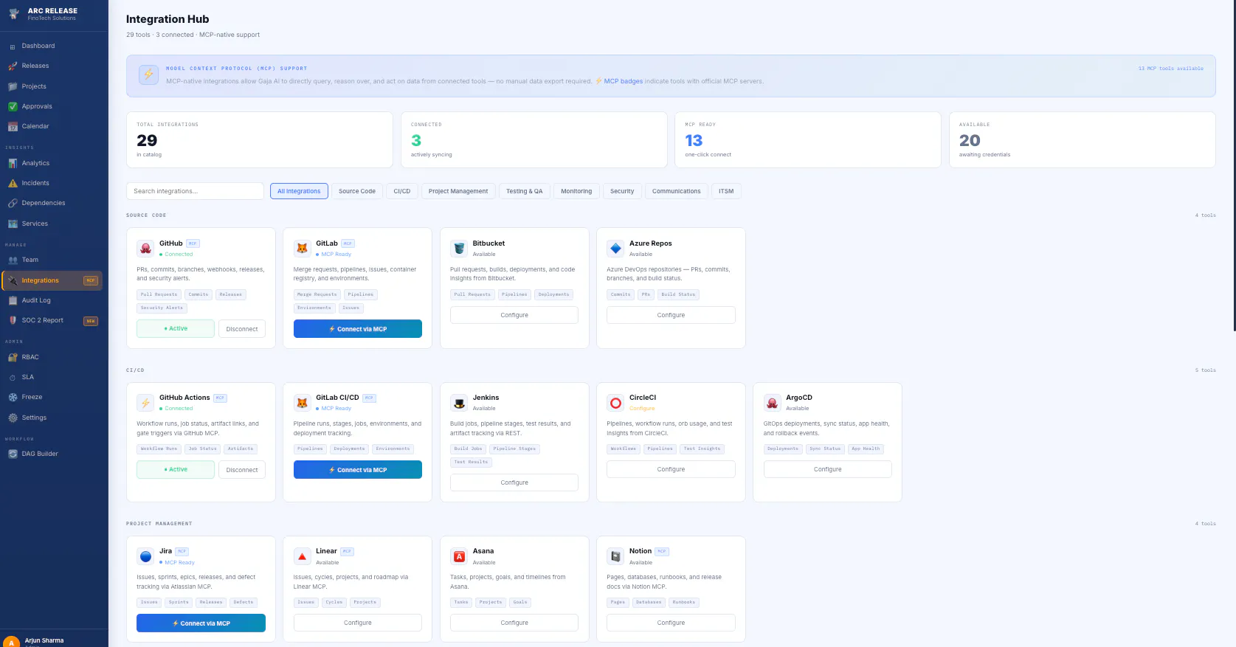Focus the Search integrations field
The image size is (1236, 647).
click(195, 191)
